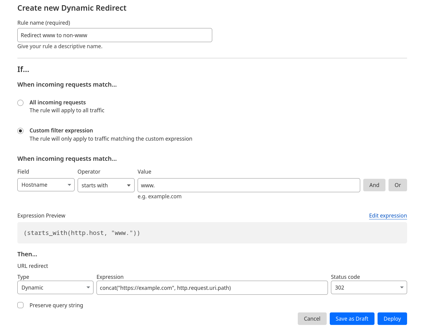Open the Hostname field dropdown
436x335 pixels.
point(46,185)
